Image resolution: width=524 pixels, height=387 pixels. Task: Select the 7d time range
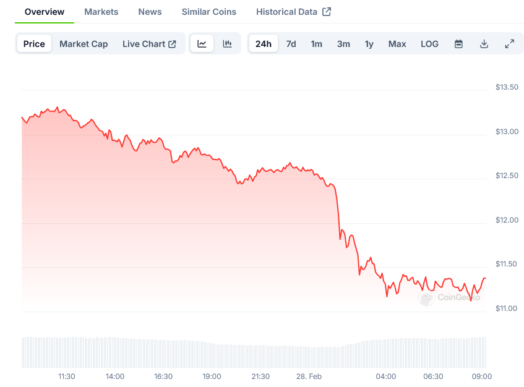click(291, 44)
